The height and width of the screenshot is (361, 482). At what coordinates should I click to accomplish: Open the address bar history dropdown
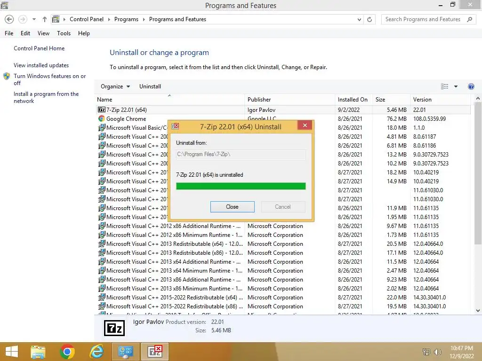[x=359, y=19]
